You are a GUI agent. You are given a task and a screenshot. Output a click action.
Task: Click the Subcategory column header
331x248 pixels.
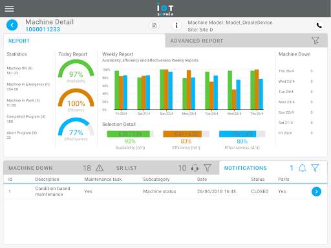point(156,179)
